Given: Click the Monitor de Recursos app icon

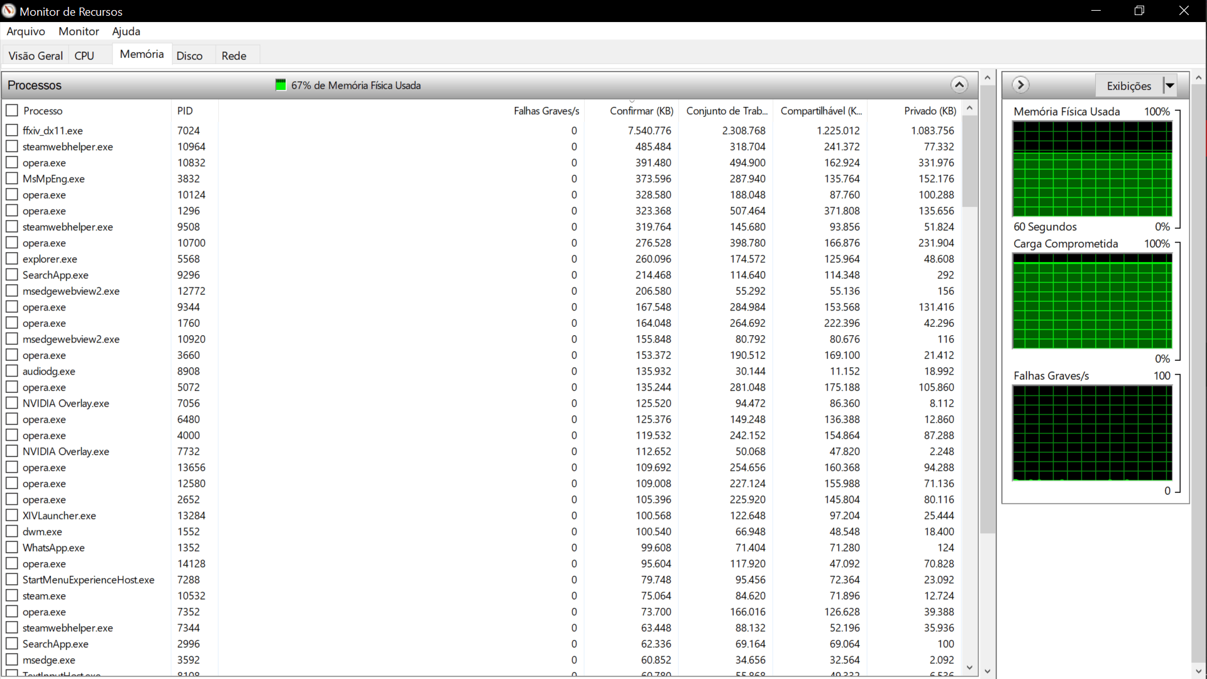Looking at the screenshot, I should (9, 11).
